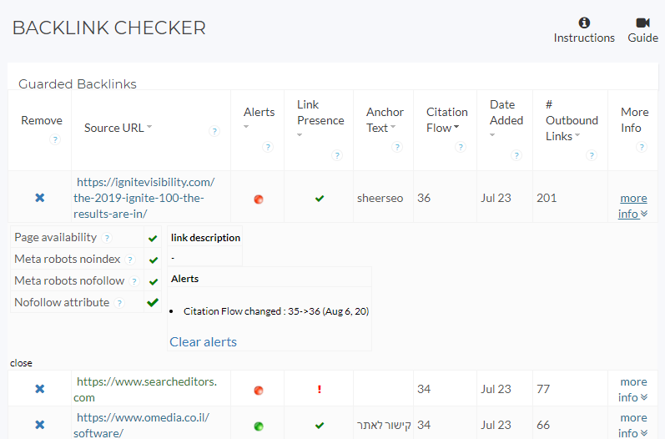This screenshot has width=665, height=439.
Task: Select the Hebrew anchor text in omedia row
Action: 385,425
